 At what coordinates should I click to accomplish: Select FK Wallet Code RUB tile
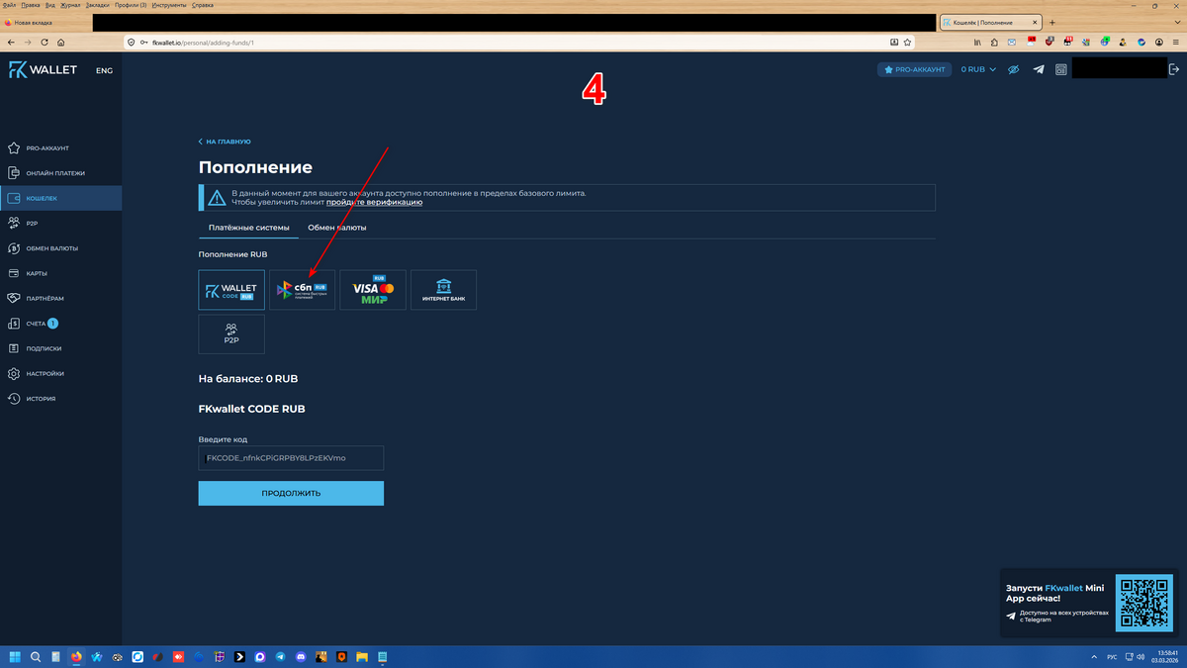pyautogui.click(x=231, y=290)
